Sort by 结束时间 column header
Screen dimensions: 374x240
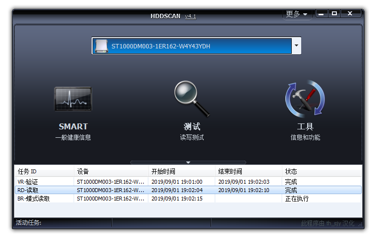click(x=248, y=171)
